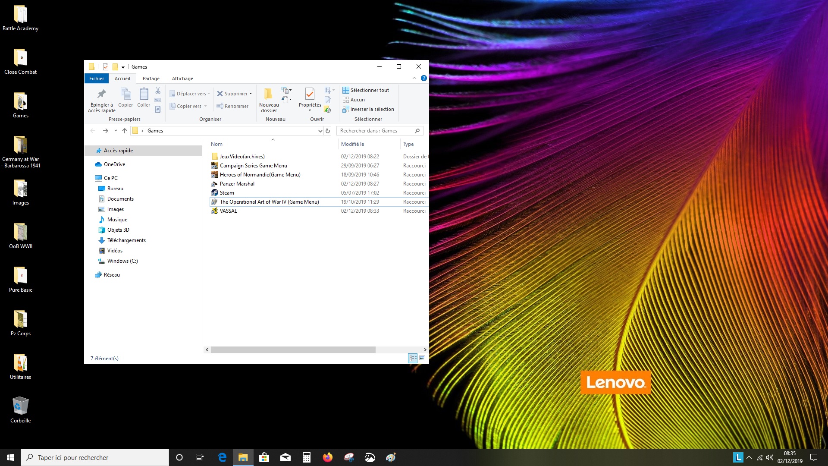828x466 pixels.
Task: Select the VASSAL shortcut row
Action: coord(318,211)
